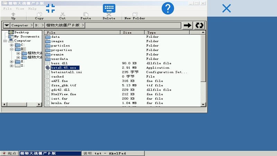The height and width of the screenshot is (156, 277).
Task: Expand the Z: drive tree node
Action: pyautogui.click(x=11, y=66)
